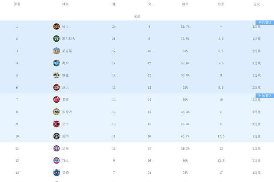
Task: Open the Nets (篮网) team logo
Action: 56,136
